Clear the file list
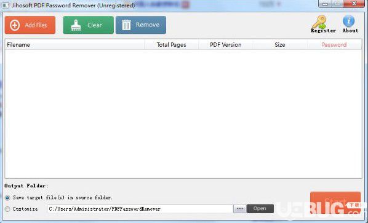Image resolution: width=368 pixels, height=223 pixels. click(x=88, y=25)
